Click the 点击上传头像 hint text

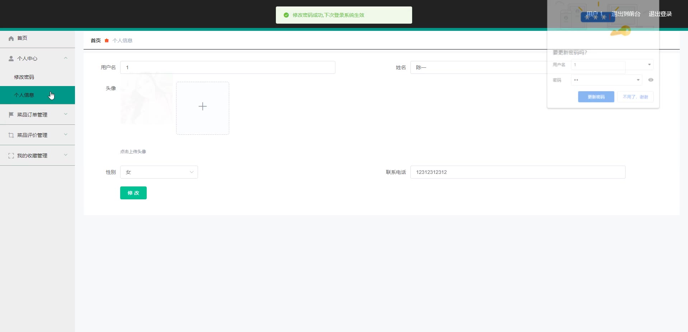(133, 152)
